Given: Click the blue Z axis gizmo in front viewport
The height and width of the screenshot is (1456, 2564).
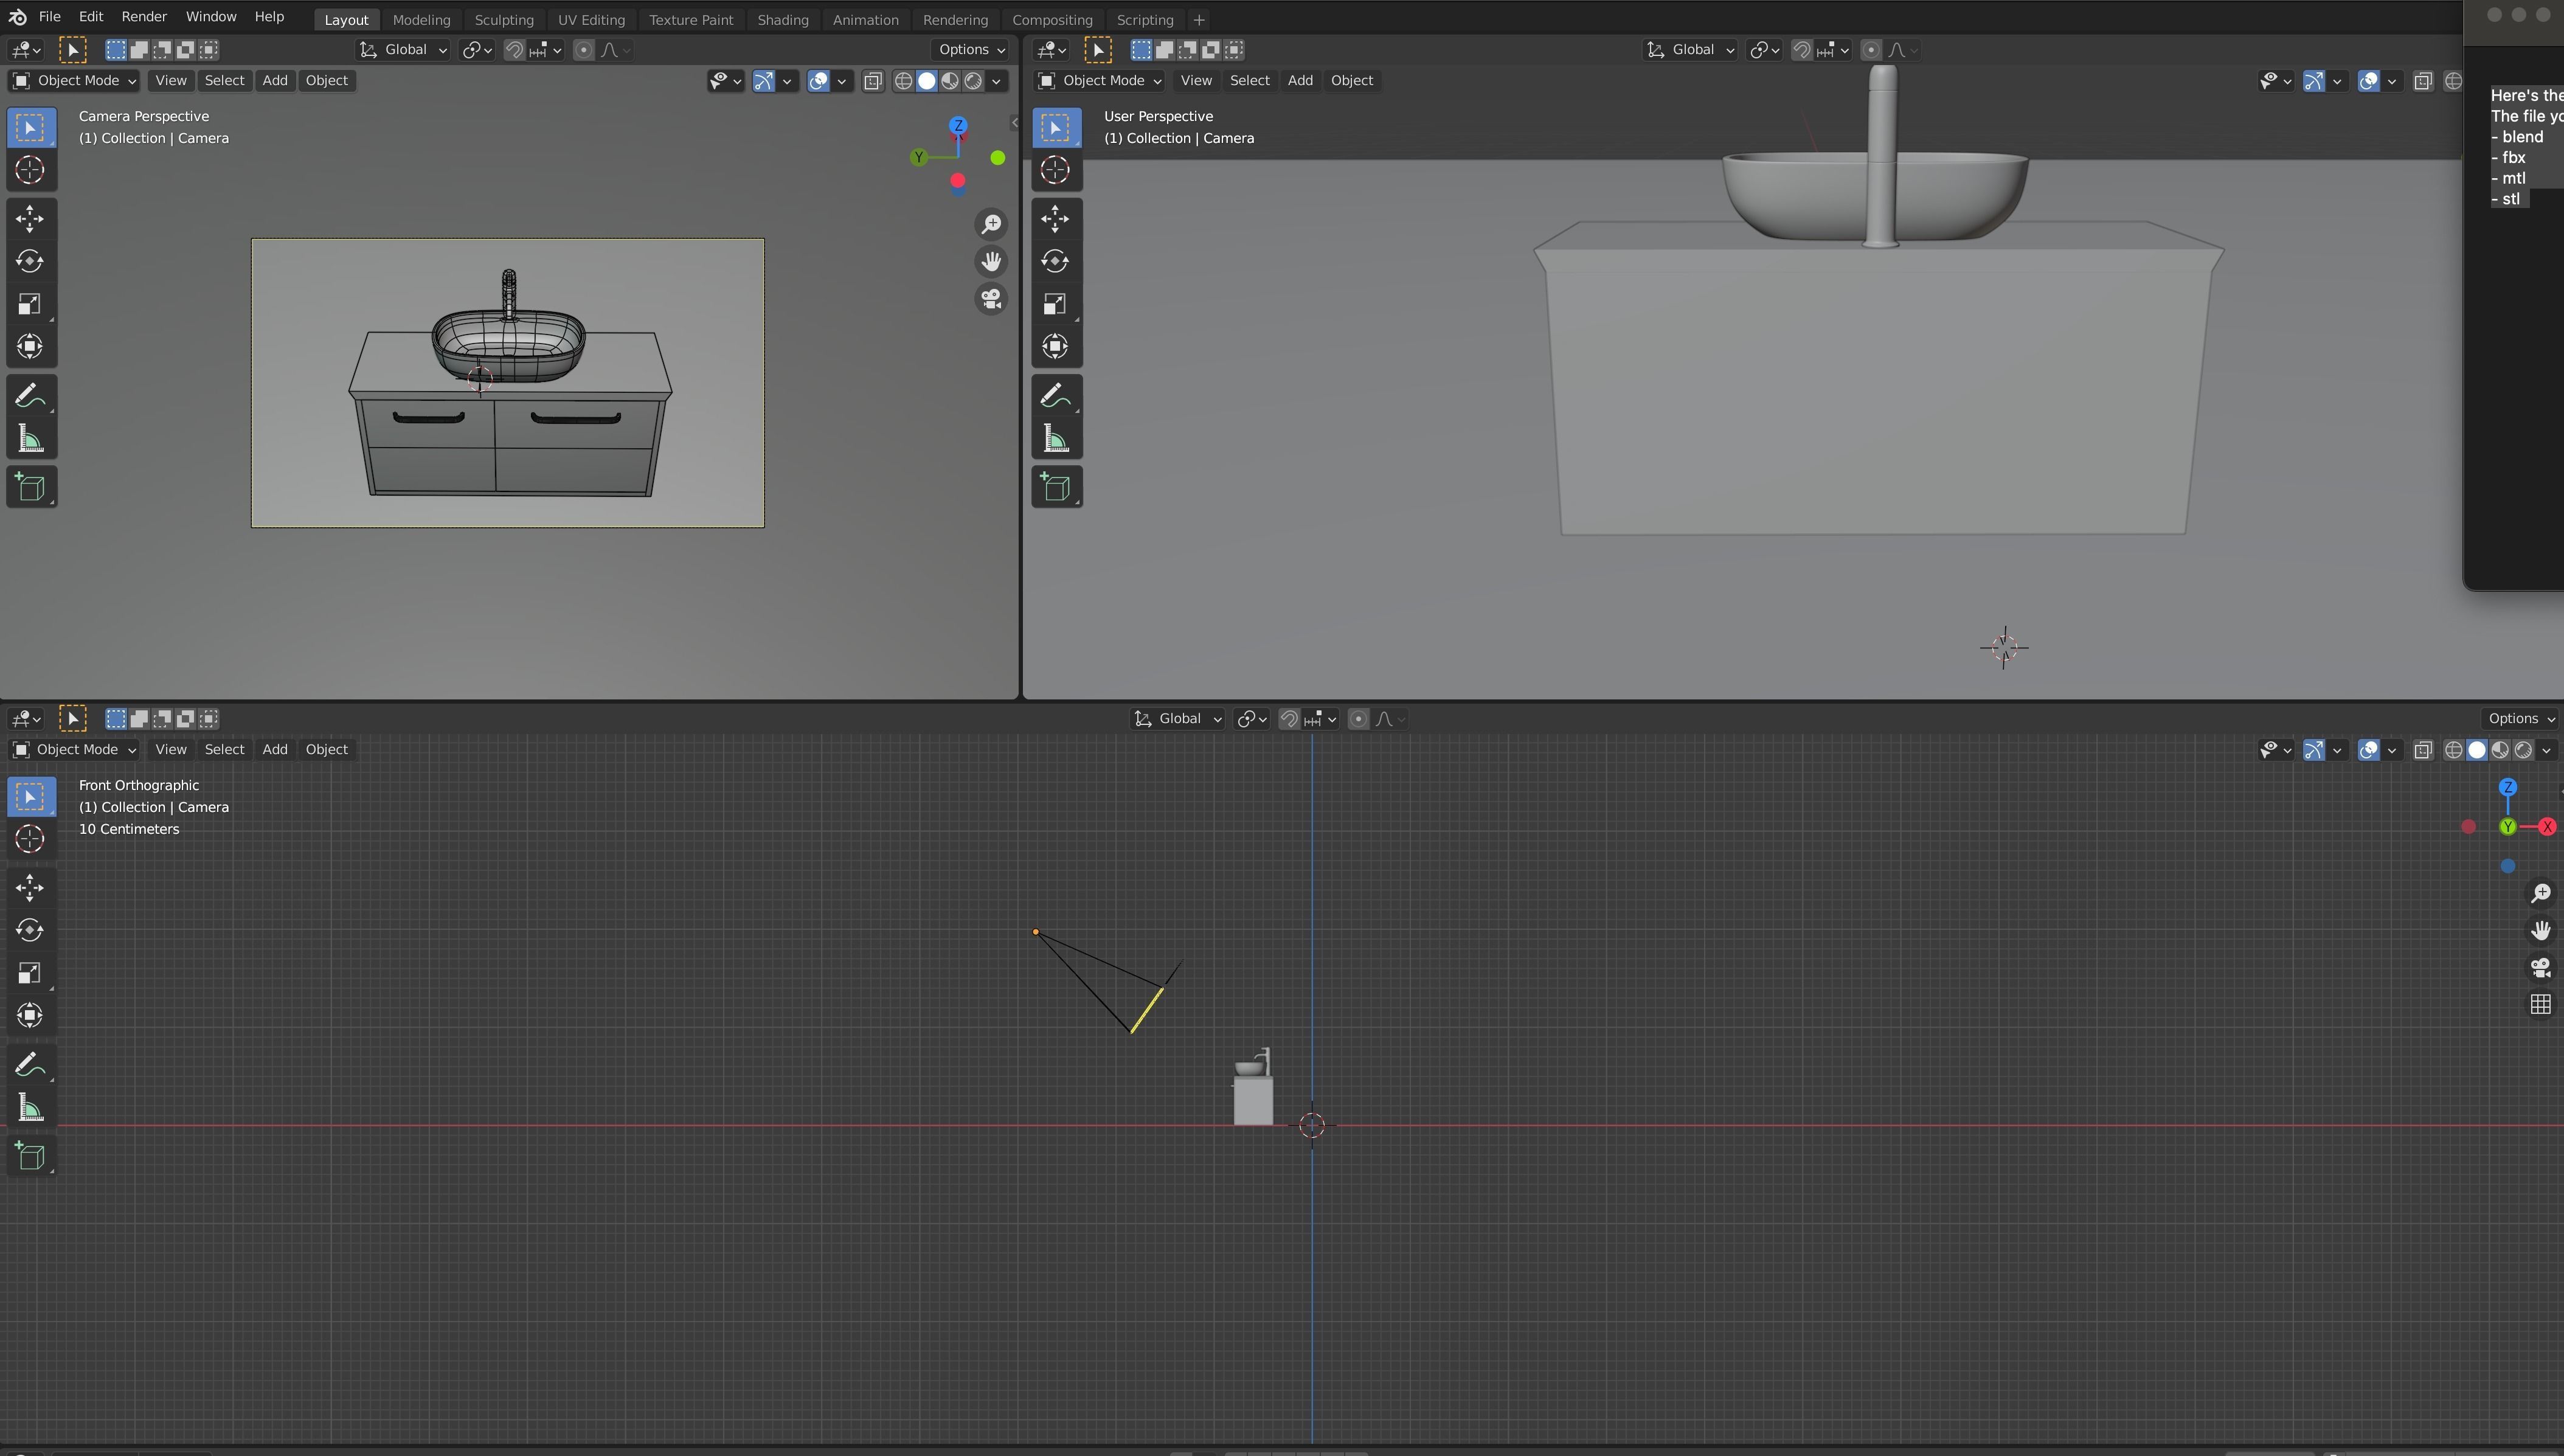Looking at the screenshot, I should [x=2507, y=788].
